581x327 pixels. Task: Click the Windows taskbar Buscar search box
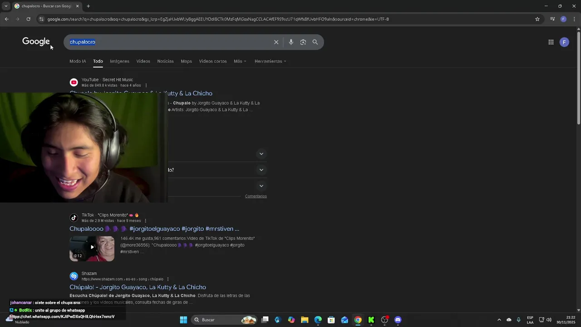pyautogui.click(x=224, y=320)
